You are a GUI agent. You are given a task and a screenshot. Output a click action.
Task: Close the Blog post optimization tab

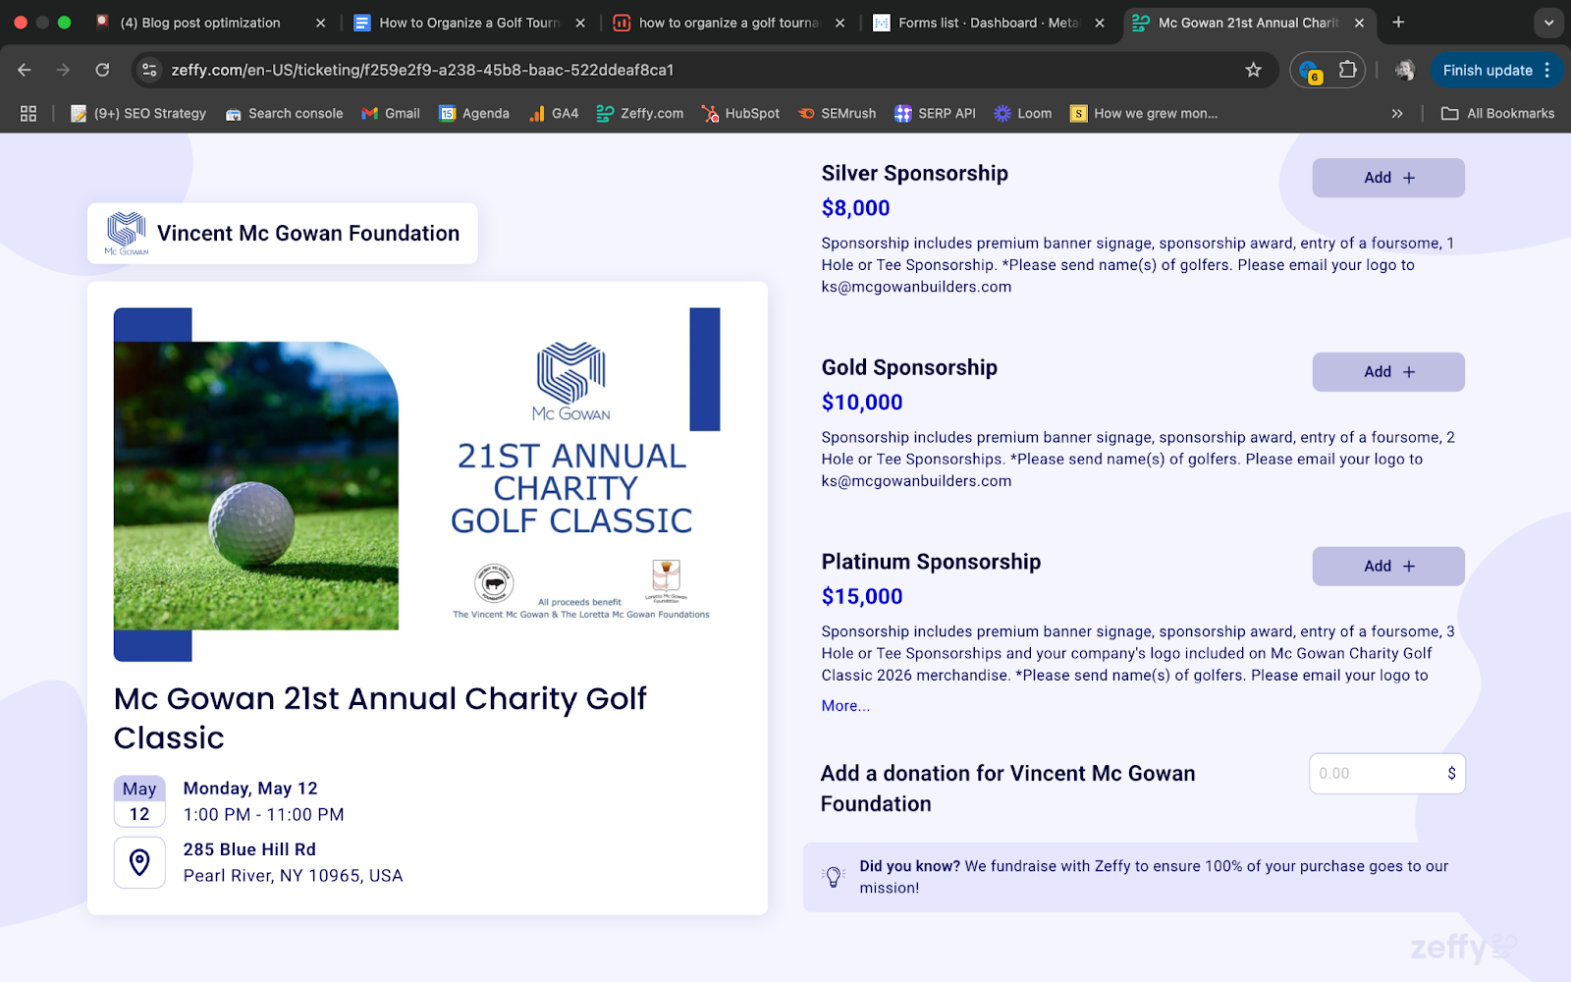(320, 23)
